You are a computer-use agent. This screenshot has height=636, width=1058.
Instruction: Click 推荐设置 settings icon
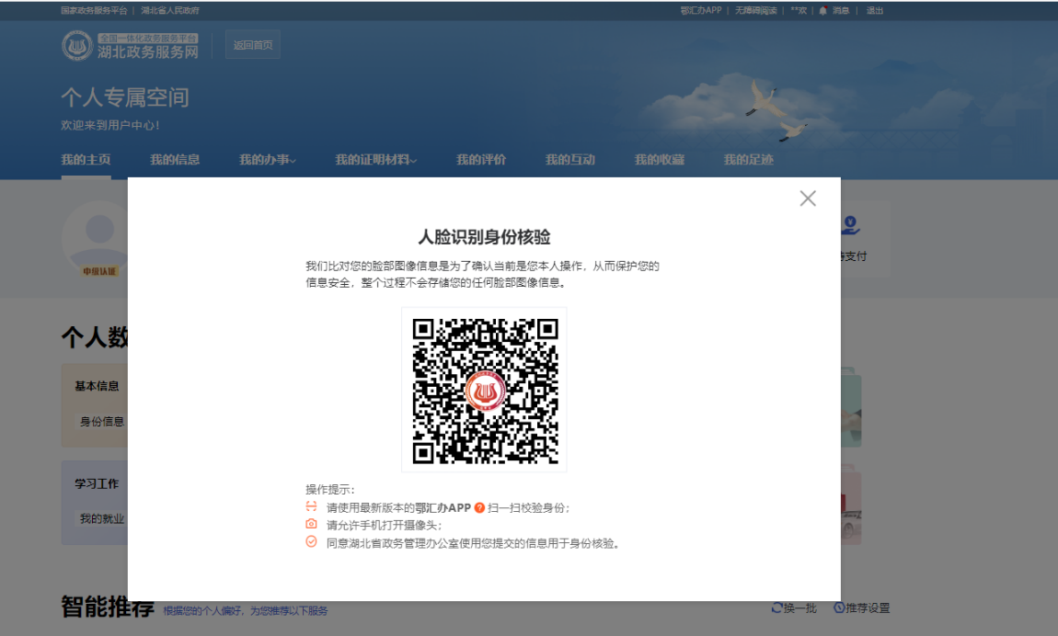(839, 608)
